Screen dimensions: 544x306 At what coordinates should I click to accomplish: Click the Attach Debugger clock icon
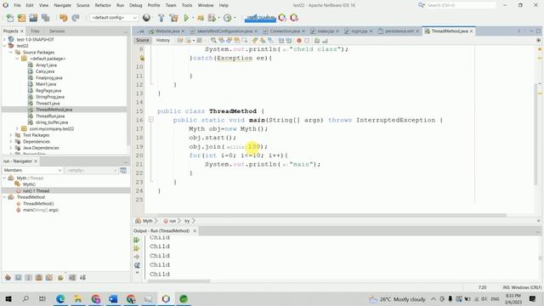(228, 18)
